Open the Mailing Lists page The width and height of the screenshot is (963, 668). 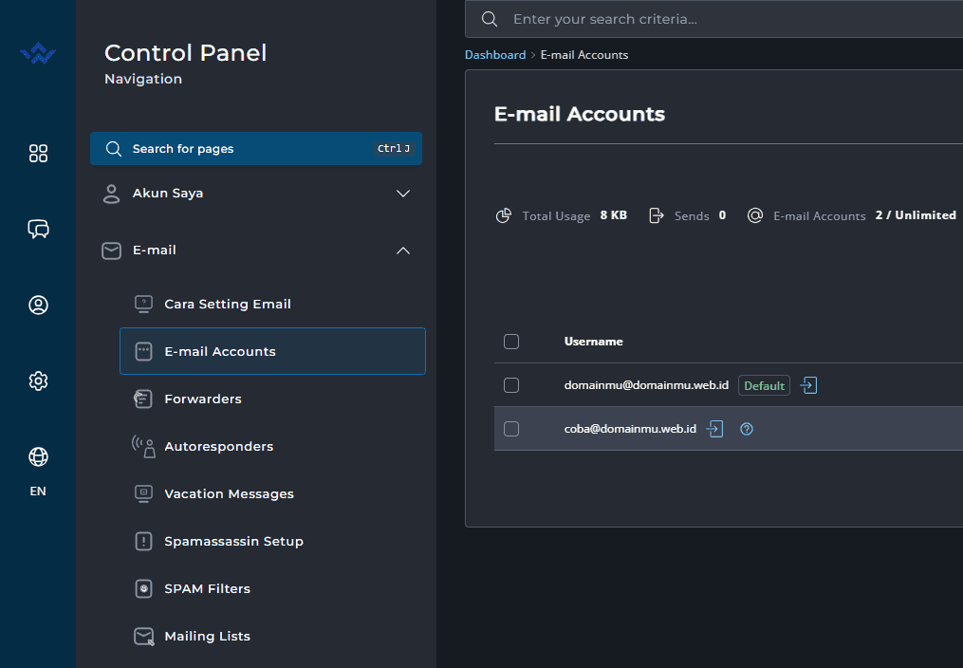272,636
